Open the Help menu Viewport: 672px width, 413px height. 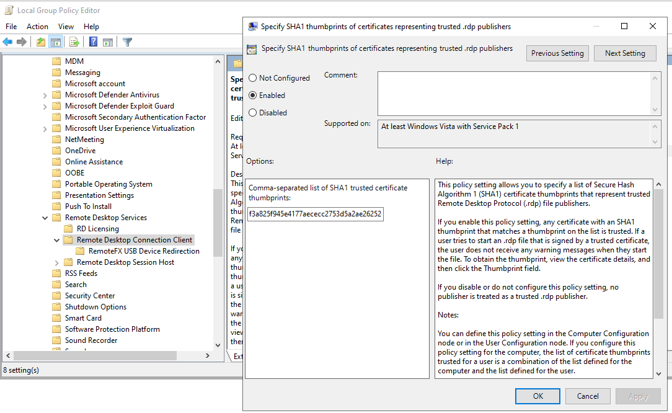91,27
